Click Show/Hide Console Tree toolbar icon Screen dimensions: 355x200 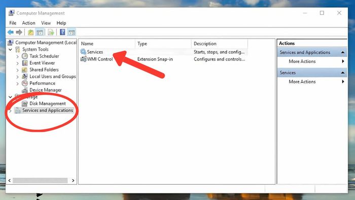40,32
